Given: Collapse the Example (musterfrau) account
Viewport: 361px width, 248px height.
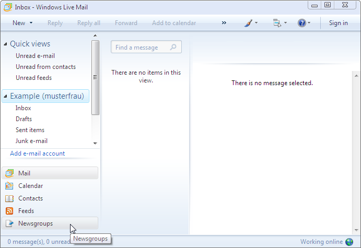Looking at the screenshot, I should 5,96.
